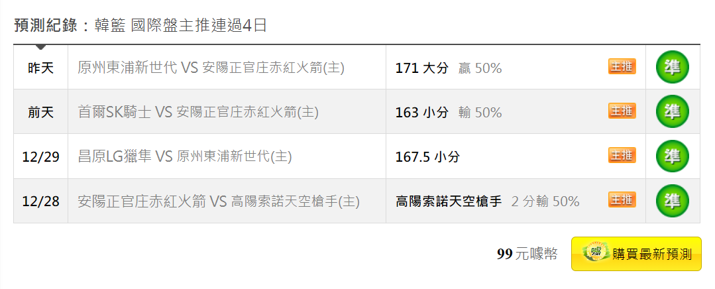Open the 安陽正官庄赤紅火箭 VS 高陽索諾天空槍手 matchup
Image resolution: width=715 pixels, height=289 pixels.
pos(219,201)
